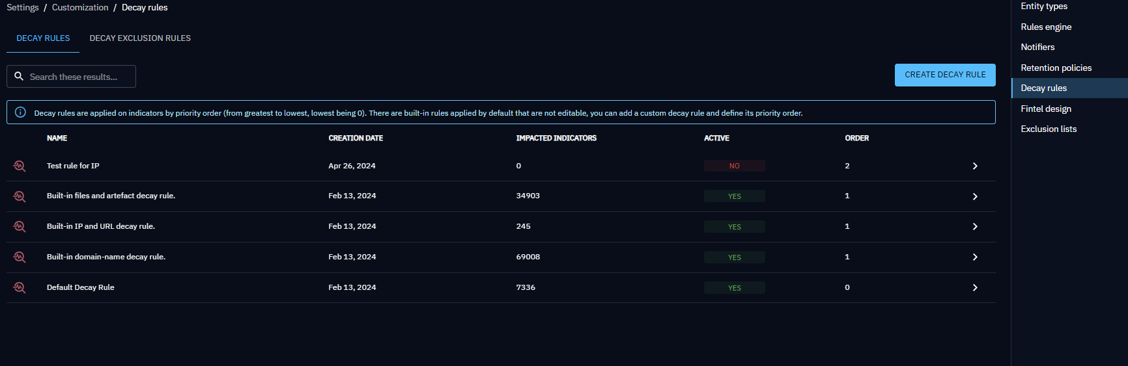Click the Default Decay Rule row icon
1128x366 pixels.
point(20,287)
